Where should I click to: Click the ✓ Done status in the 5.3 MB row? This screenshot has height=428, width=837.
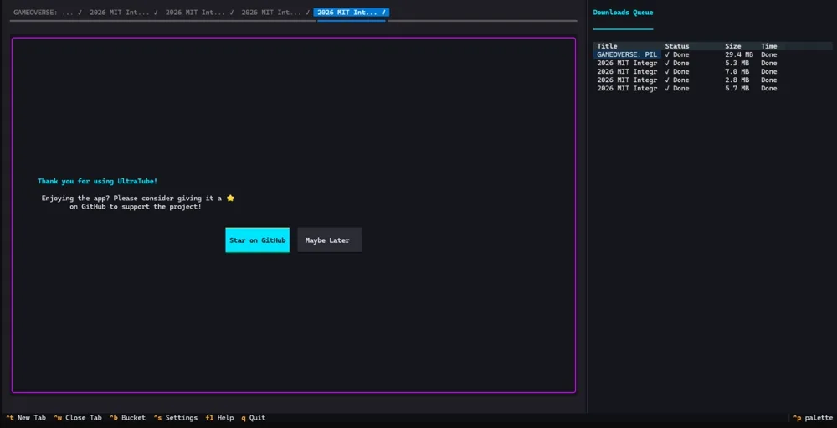tap(677, 63)
